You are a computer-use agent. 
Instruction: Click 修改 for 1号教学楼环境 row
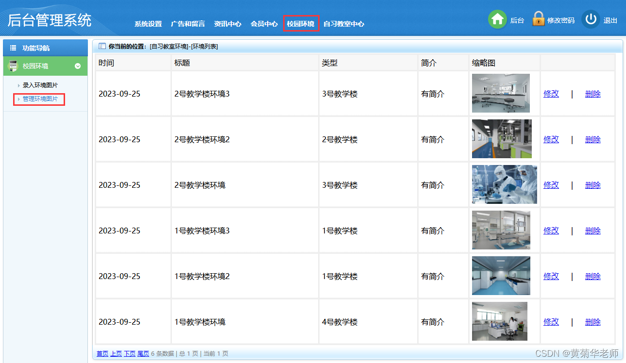(551, 322)
